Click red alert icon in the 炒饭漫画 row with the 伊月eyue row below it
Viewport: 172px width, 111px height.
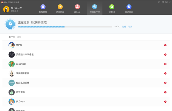click(165, 92)
